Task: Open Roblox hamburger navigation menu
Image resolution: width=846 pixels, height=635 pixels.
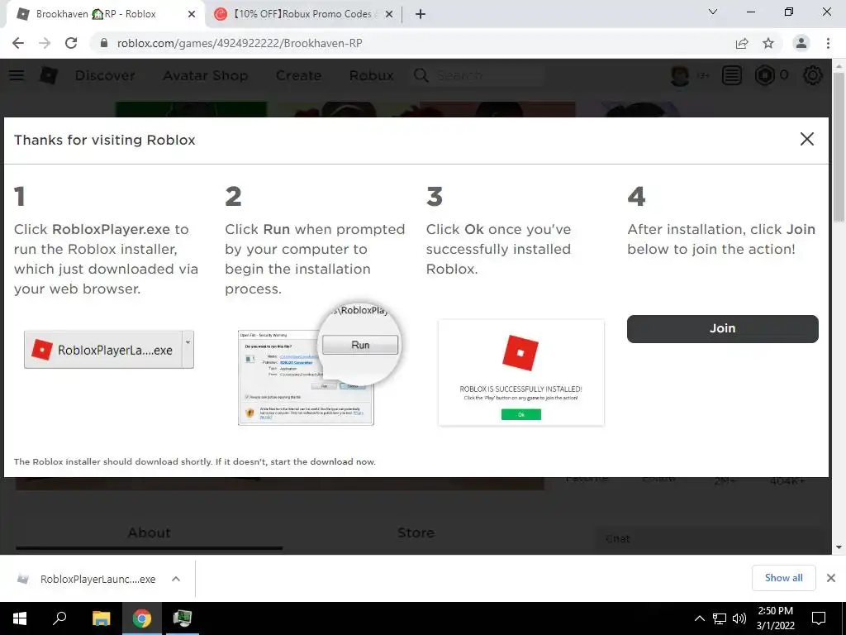Action: [17, 75]
